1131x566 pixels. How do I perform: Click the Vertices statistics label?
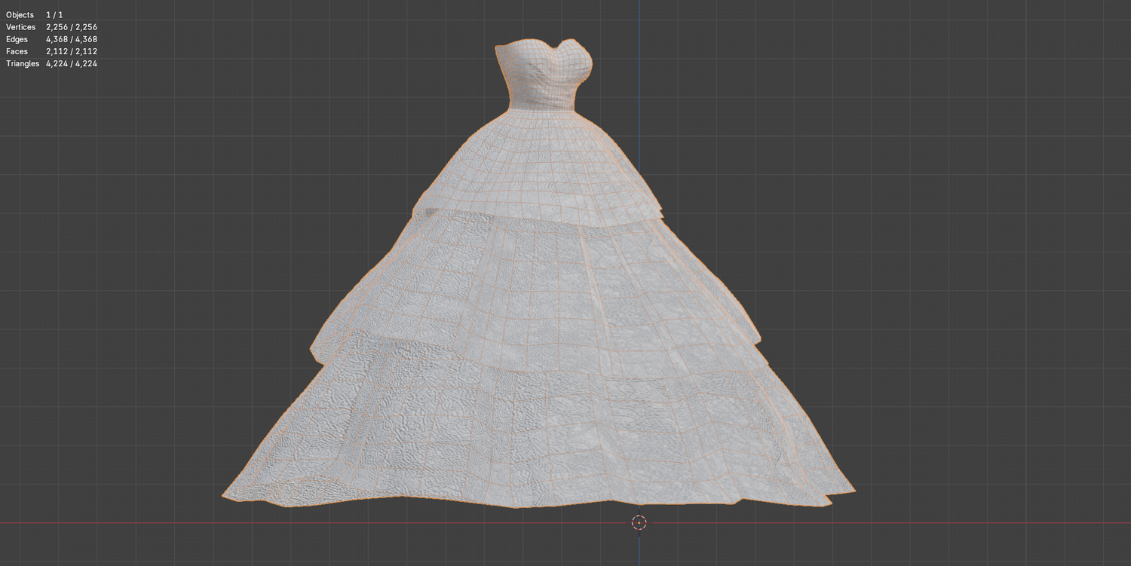tap(20, 27)
